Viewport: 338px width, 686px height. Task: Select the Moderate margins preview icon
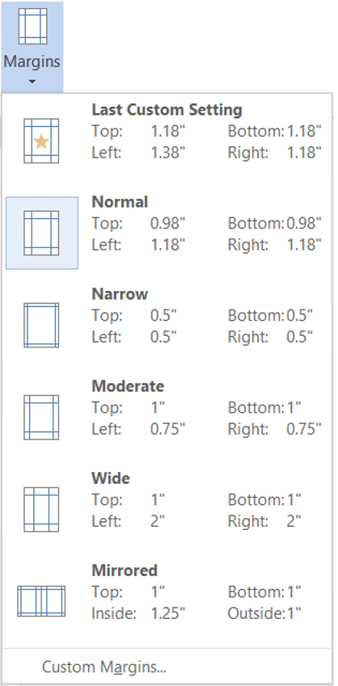point(41,418)
